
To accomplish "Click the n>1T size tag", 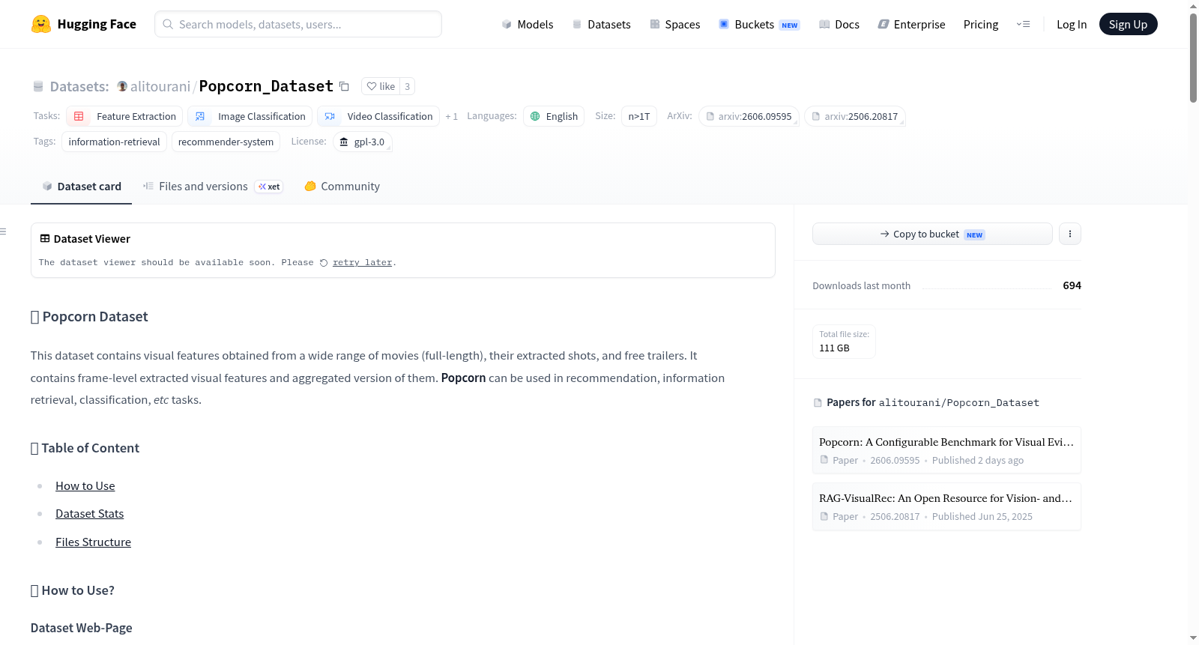I will (639, 116).
